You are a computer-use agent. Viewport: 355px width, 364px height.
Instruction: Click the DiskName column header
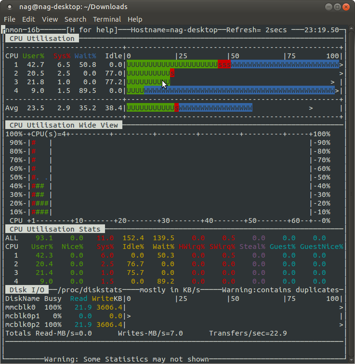pyautogui.click(x=23, y=299)
